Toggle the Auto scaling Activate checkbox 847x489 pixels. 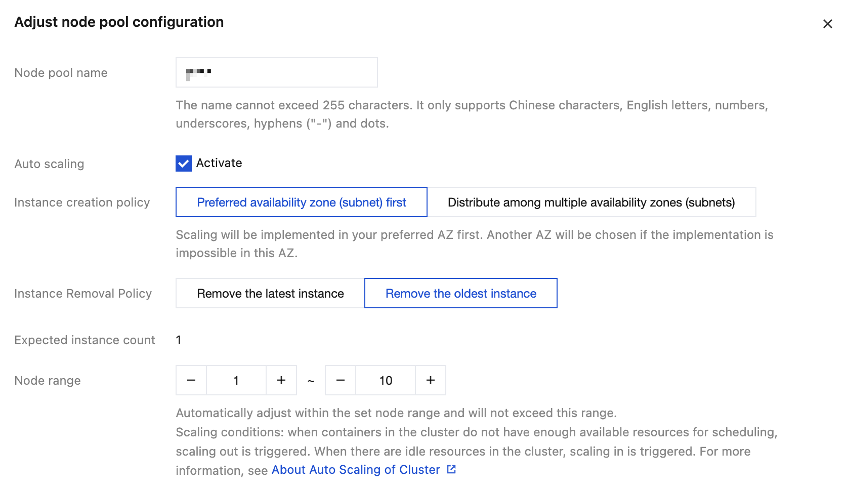tap(184, 164)
